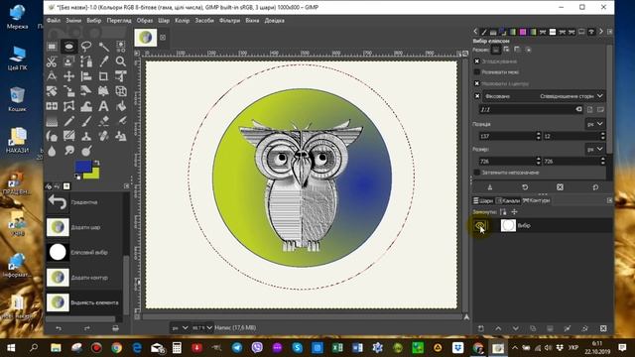The width and height of the screenshot is (635, 357).
Task: Open the Розмір units px dropdown
Action: point(595,149)
